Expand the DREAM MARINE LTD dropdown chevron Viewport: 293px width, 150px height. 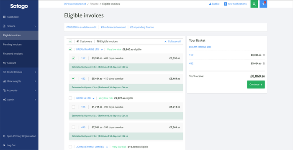[x=102, y=50]
